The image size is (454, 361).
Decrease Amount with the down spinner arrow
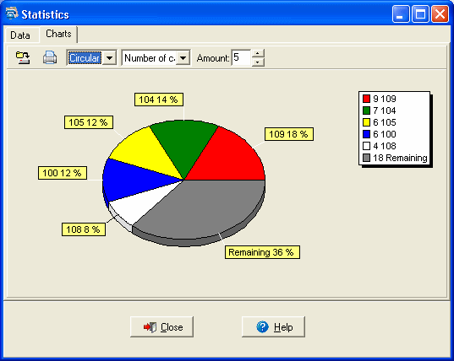tap(257, 62)
